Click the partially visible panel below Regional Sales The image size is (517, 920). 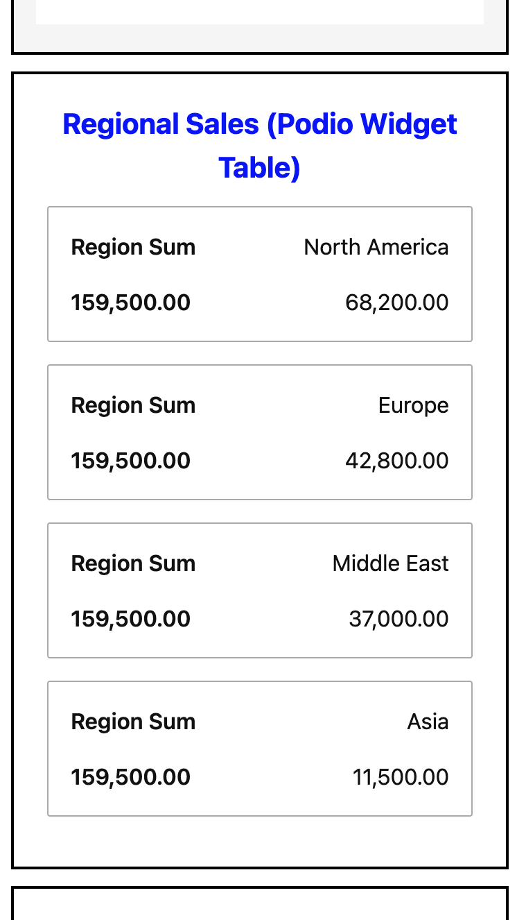[x=259, y=905]
